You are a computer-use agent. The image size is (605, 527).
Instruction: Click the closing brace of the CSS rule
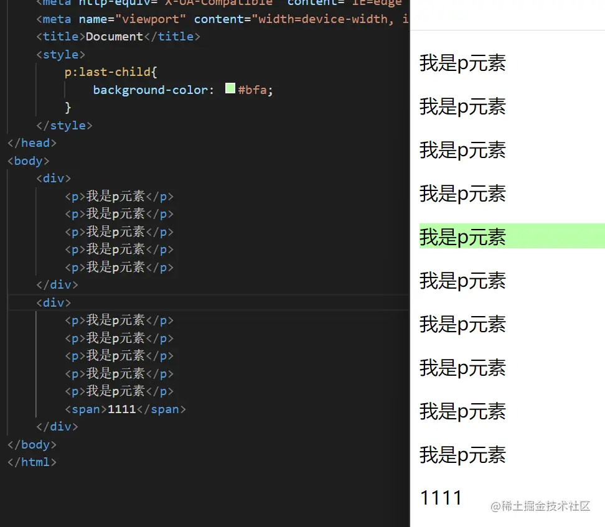(68, 107)
